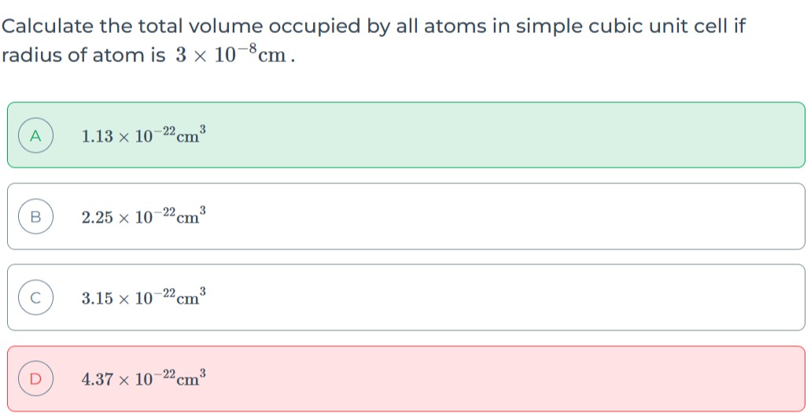Select the red circled D option letter

(x=35, y=379)
